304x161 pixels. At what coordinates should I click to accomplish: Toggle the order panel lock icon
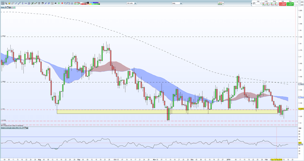[x=254, y=3]
